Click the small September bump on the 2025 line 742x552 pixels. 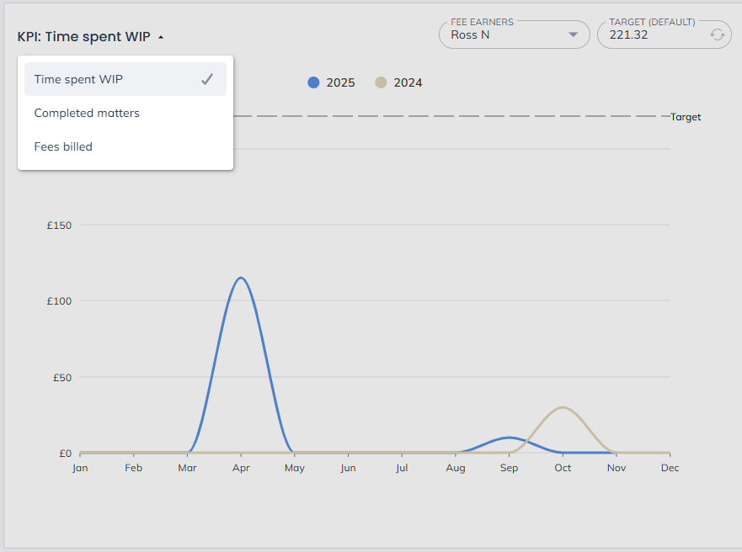509,438
